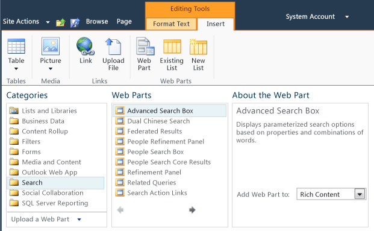Click the Refinement Panel web part icon
Screen dimensions: 374x231
(120, 172)
